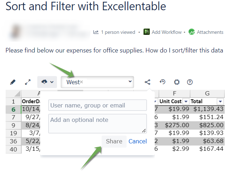Select row header 9

point(13,125)
